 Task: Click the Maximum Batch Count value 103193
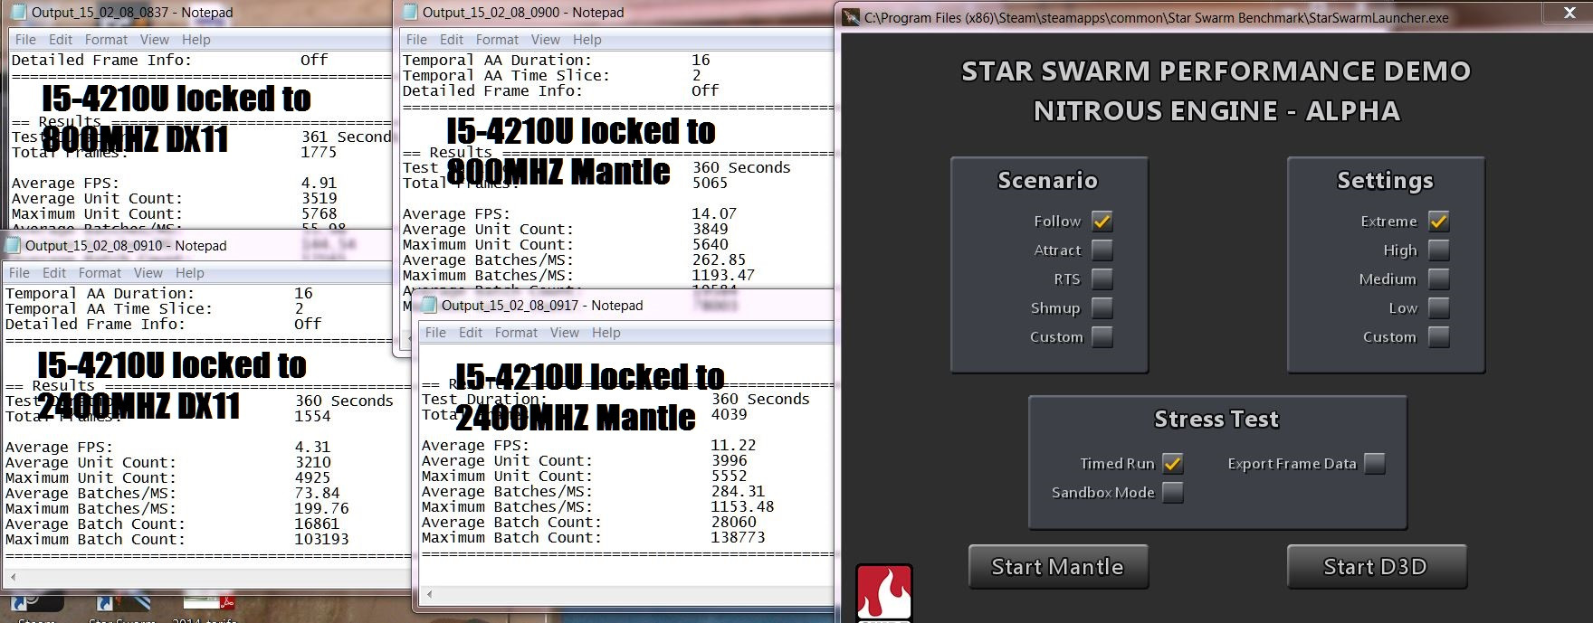321,540
